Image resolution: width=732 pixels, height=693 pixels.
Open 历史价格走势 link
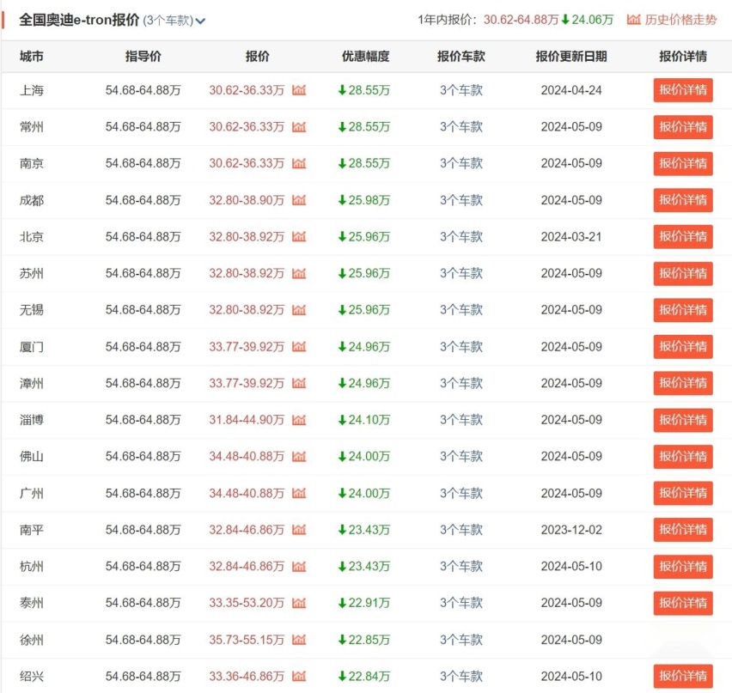680,20
